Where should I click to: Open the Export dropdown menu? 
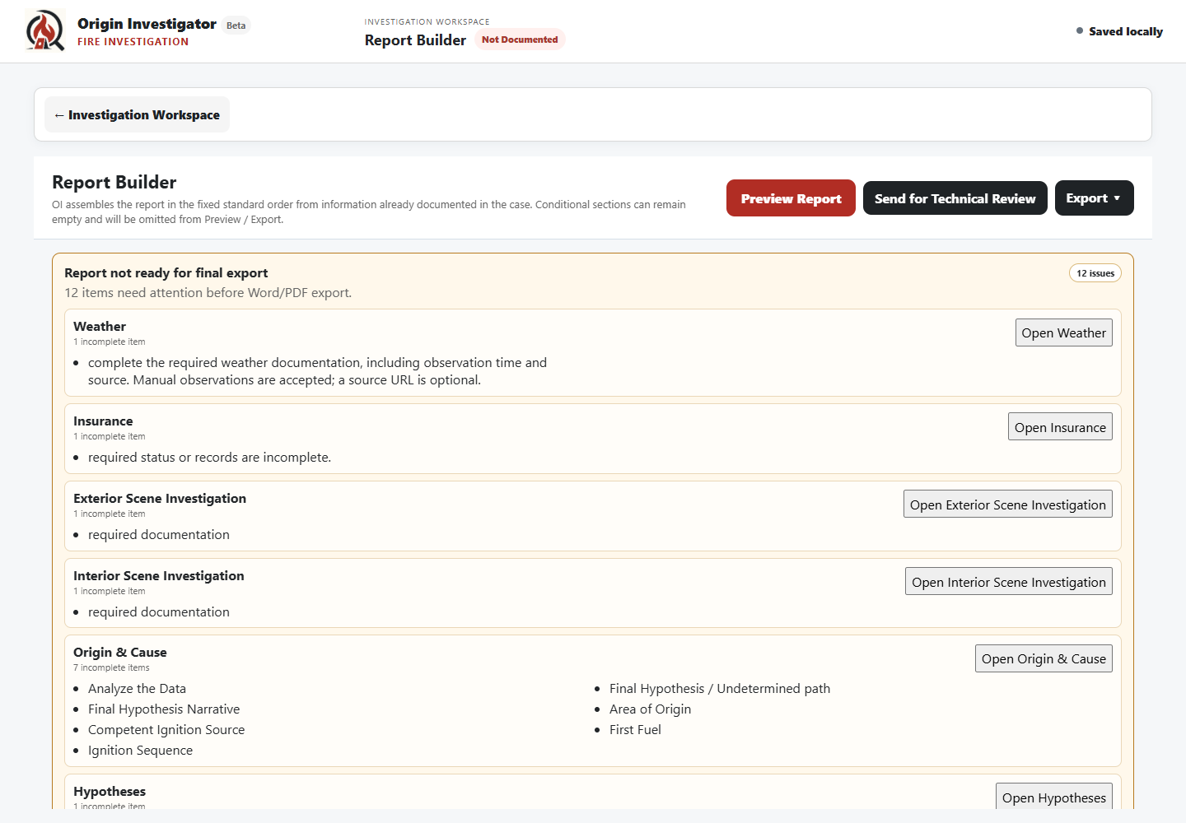[1094, 198]
